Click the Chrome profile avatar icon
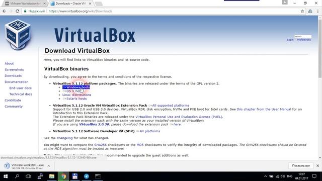The height and width of the screenshot is (181, 322). tap(285, 2)
